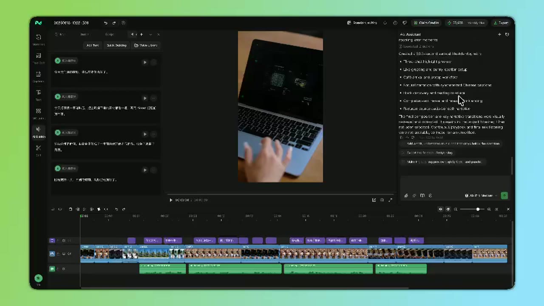This screenshot has width=544, height=306.
Task: Select the first green audio clip on timeline
Action: 162,269
